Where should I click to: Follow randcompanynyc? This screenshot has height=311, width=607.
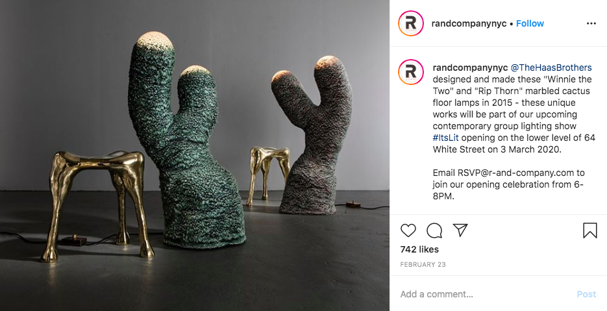coord(530,23)
